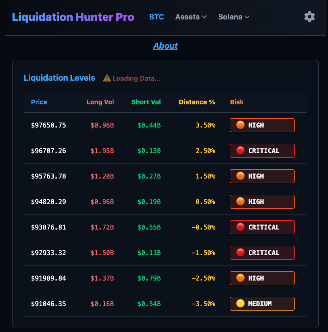Select the BTC tab in the header
328x332 pixels.
pos(157,17)
